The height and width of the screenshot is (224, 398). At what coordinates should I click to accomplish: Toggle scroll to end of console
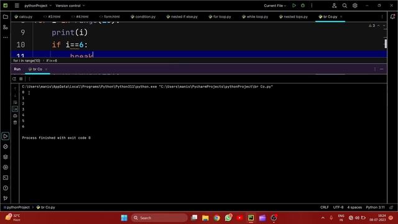[x=15, y=109]
